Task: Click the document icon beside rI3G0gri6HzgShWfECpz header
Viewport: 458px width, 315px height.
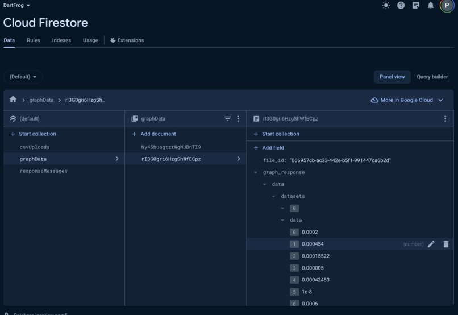Action: pos(256,118)
